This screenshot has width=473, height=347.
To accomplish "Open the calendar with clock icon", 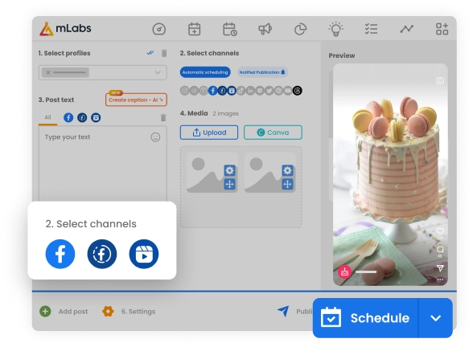I will point(230,29).
